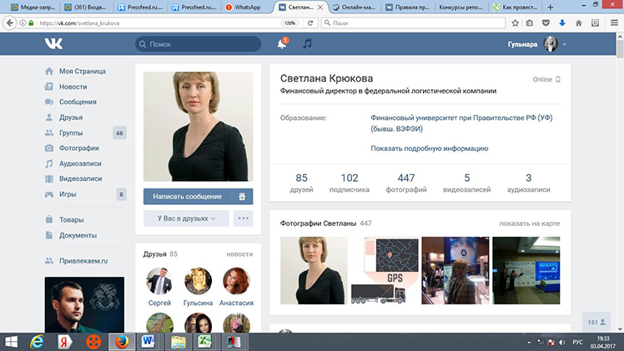Open notifications bell icon
The image size is (624, 351).
282,43
